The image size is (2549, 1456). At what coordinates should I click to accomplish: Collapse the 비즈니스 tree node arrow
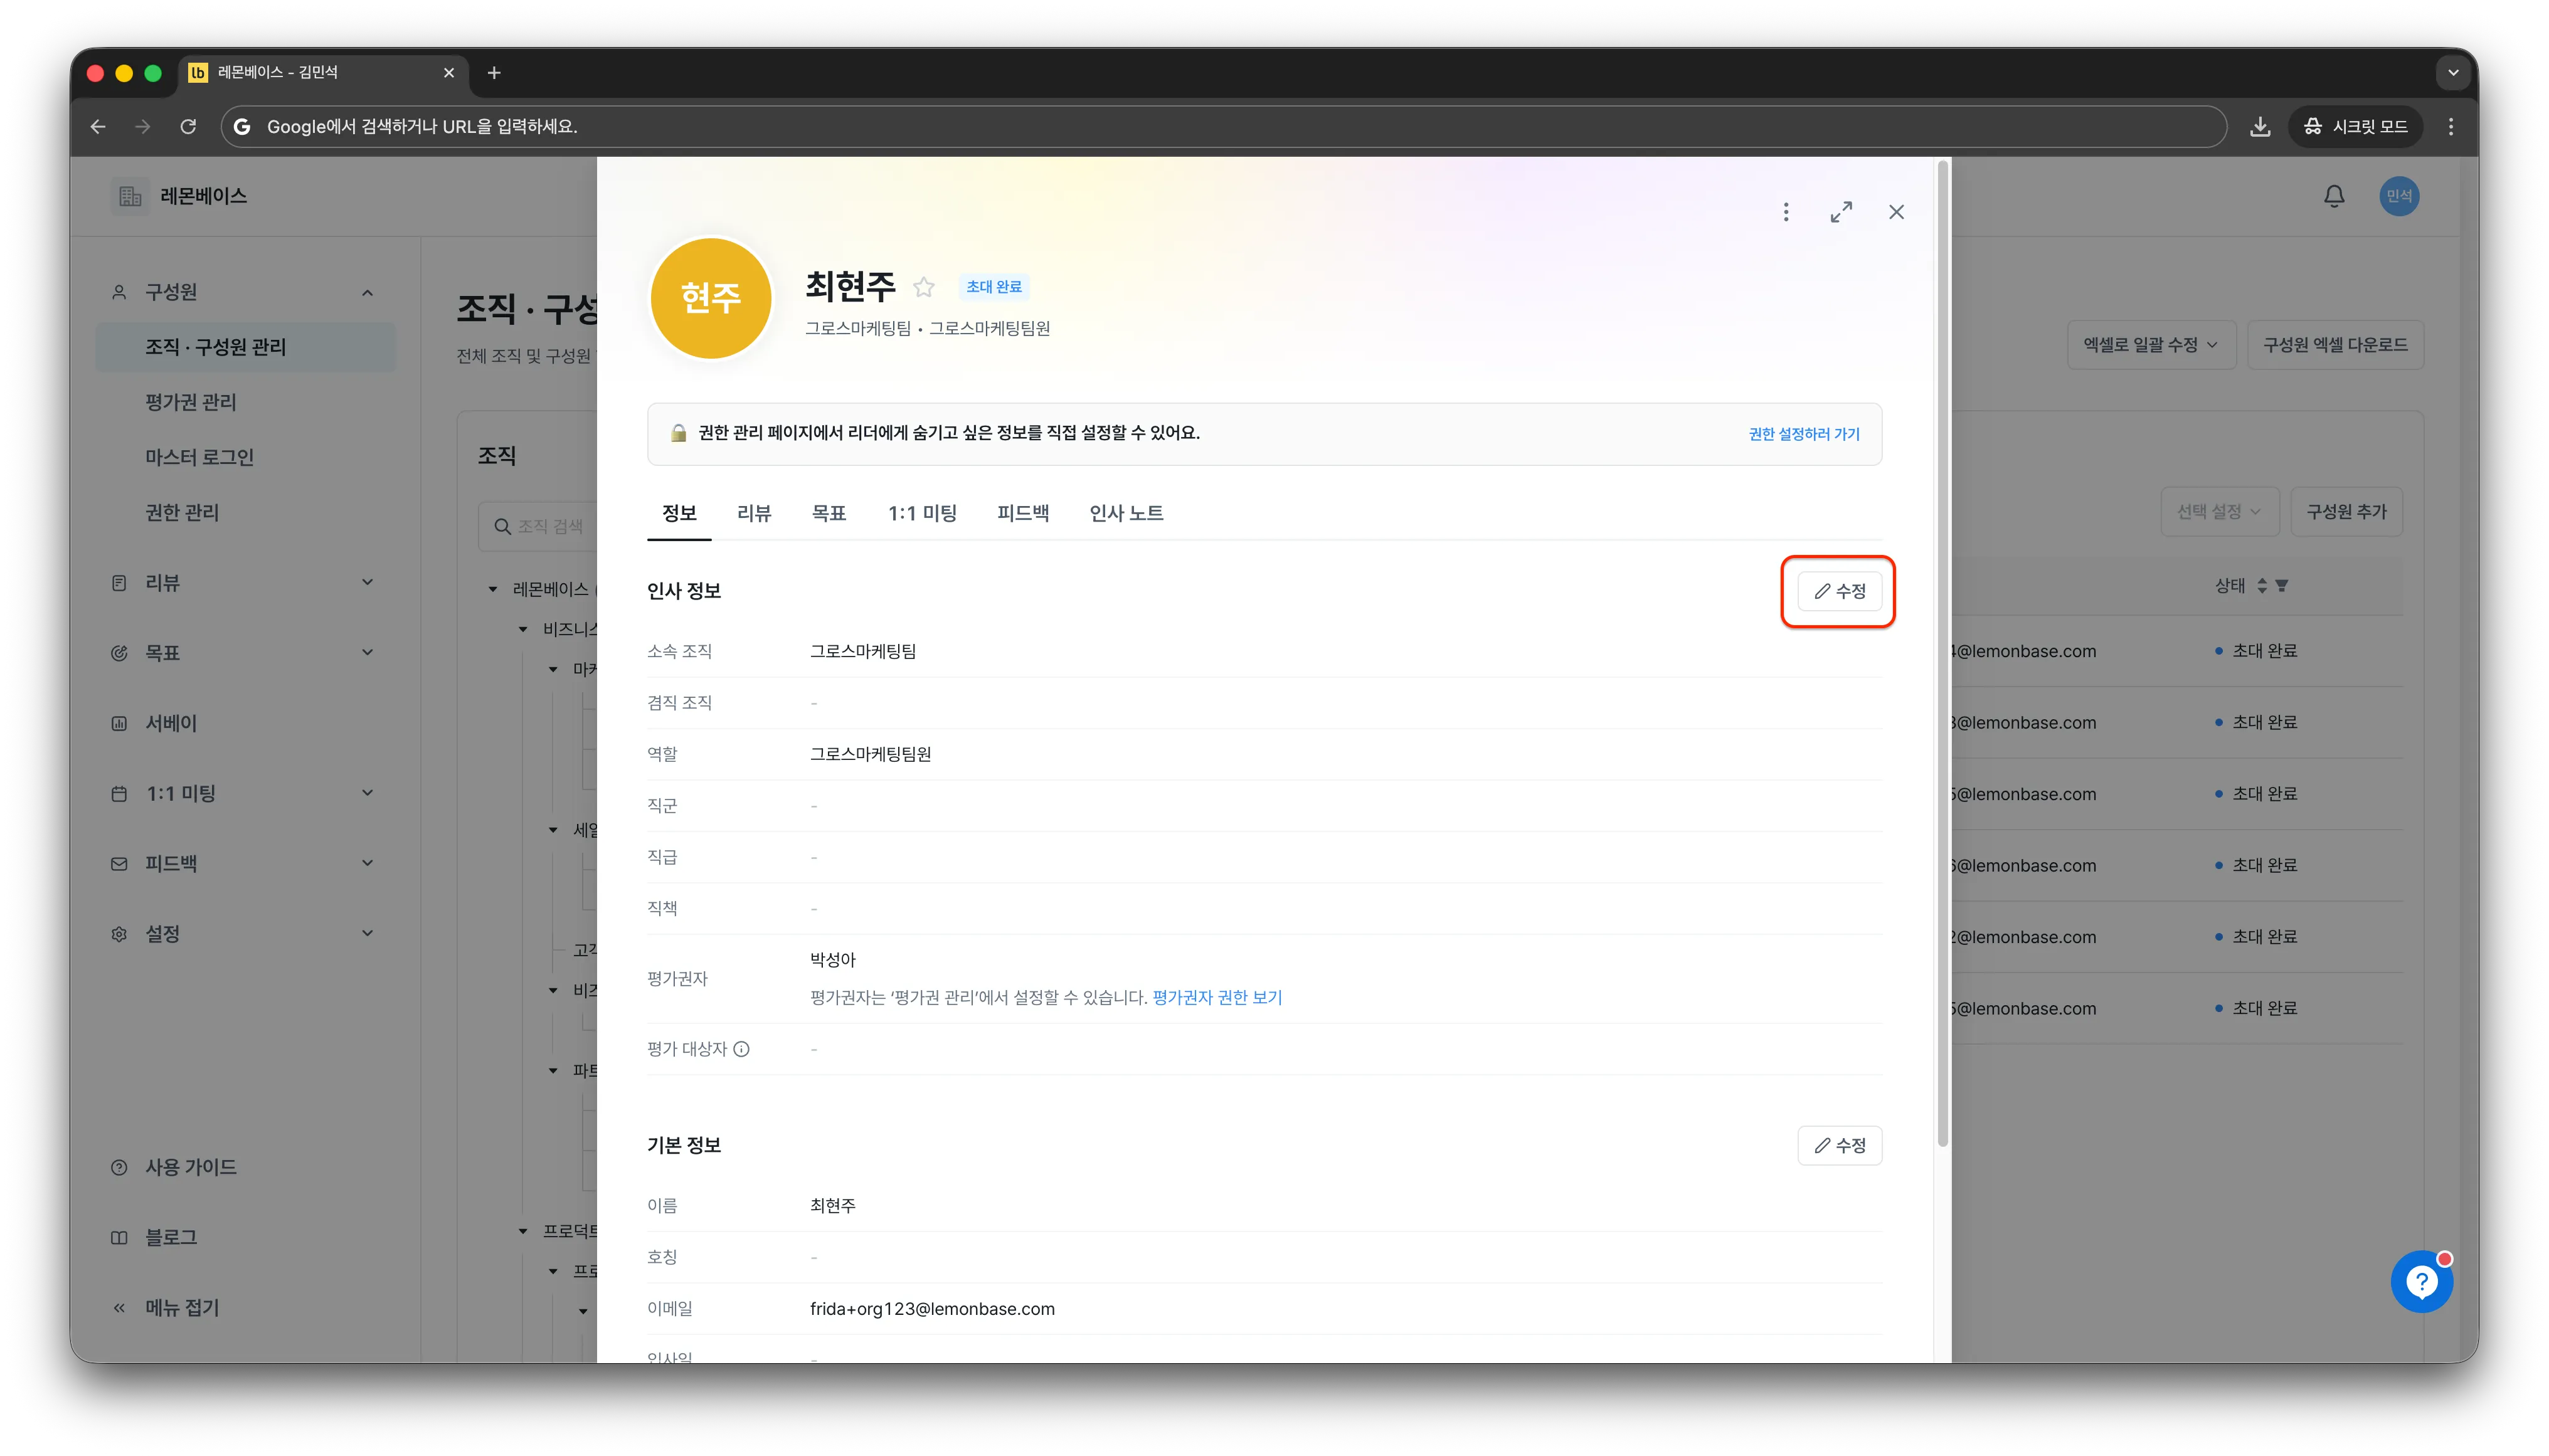(x=522, y=629)
